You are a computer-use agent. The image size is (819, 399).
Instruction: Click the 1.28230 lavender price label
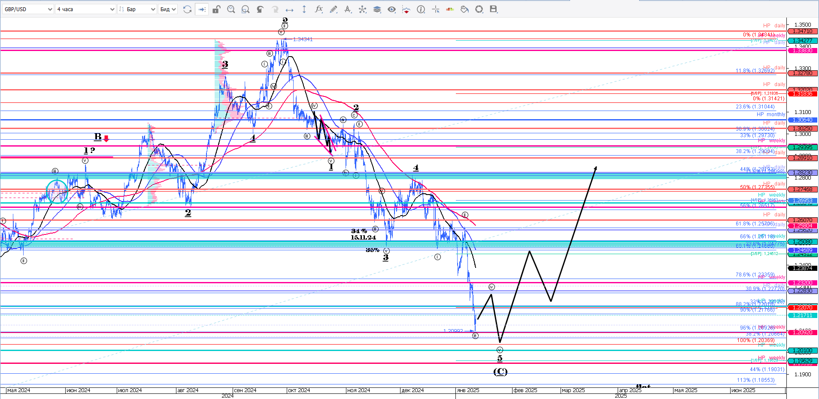tap(802, 173)
